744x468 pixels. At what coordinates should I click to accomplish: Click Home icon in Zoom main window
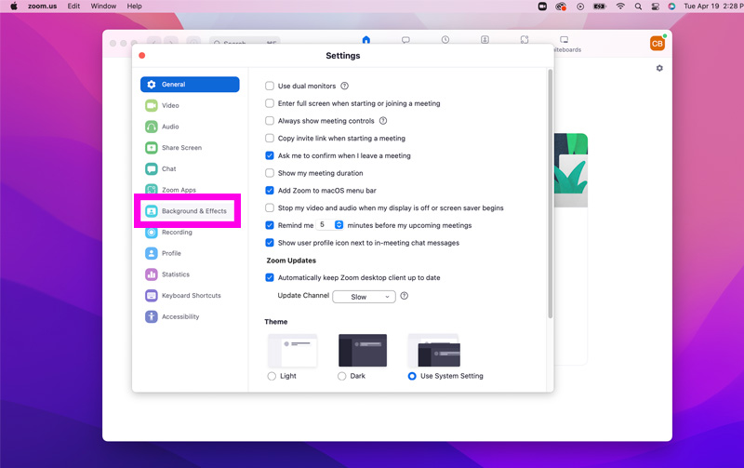tap(365, 39)
